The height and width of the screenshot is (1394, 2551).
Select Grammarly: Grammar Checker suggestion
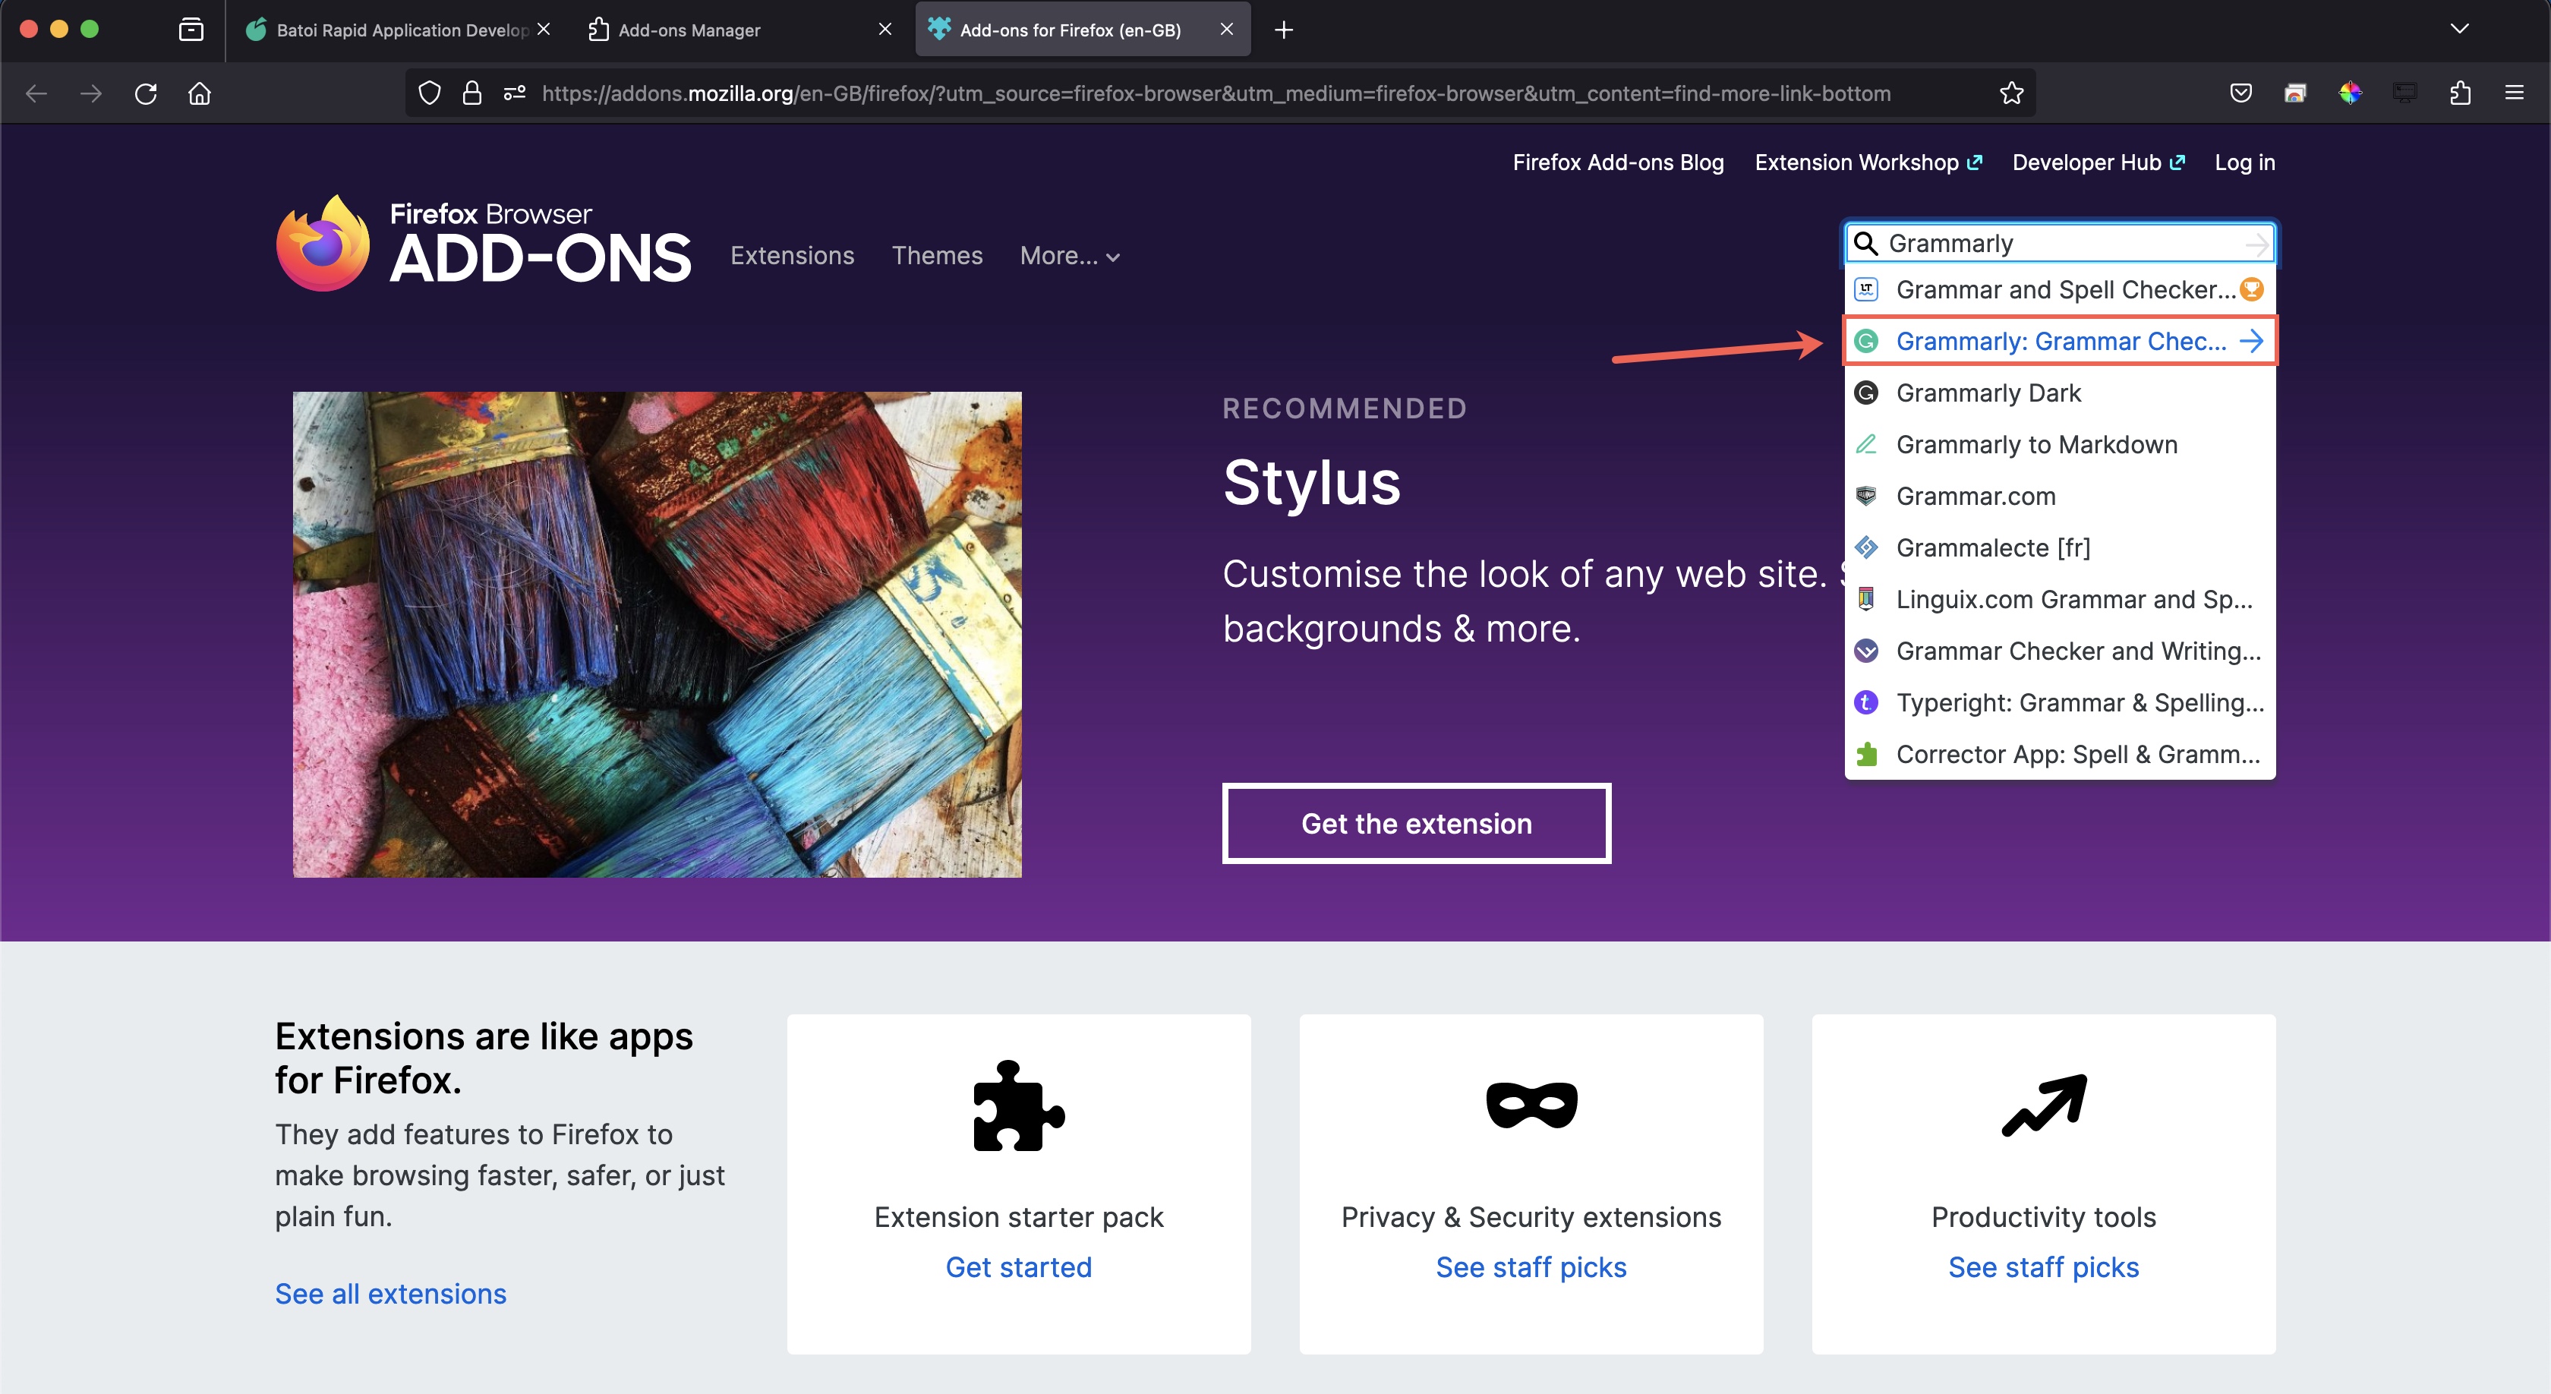[x=2060, y=342]
